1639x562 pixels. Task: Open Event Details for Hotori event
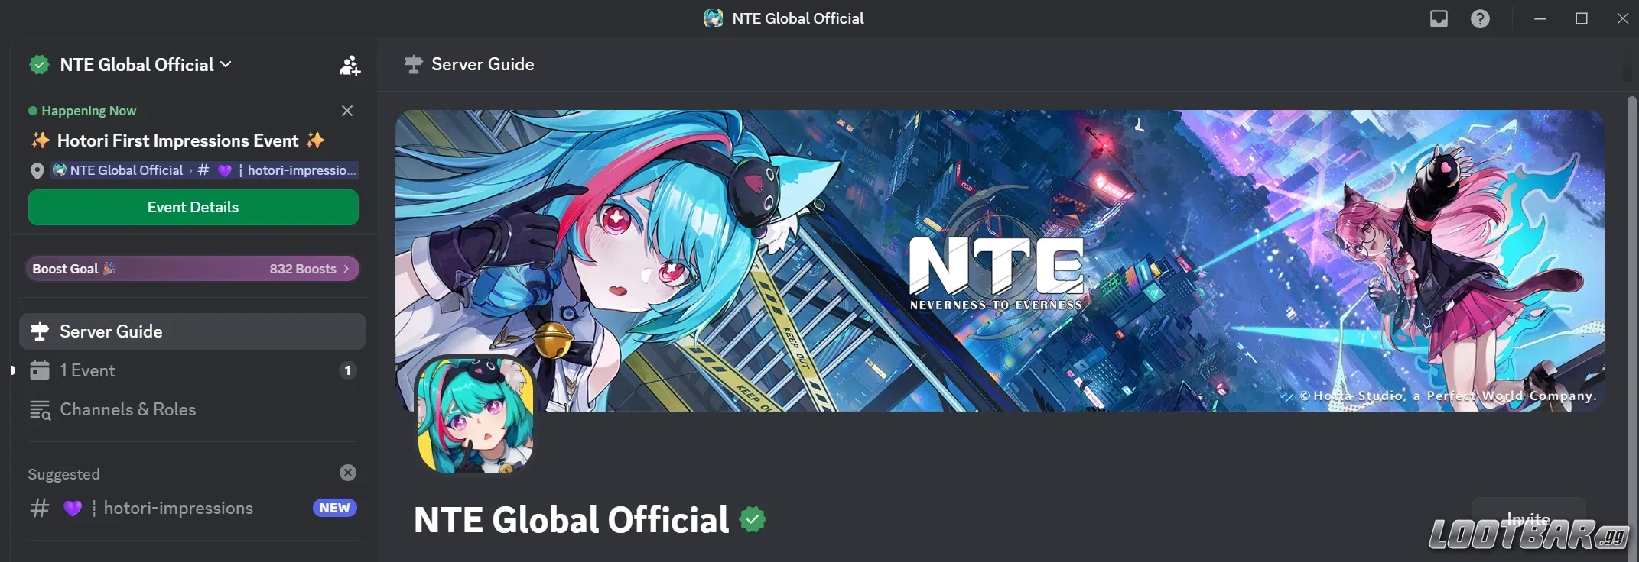(x=193, y=207)
